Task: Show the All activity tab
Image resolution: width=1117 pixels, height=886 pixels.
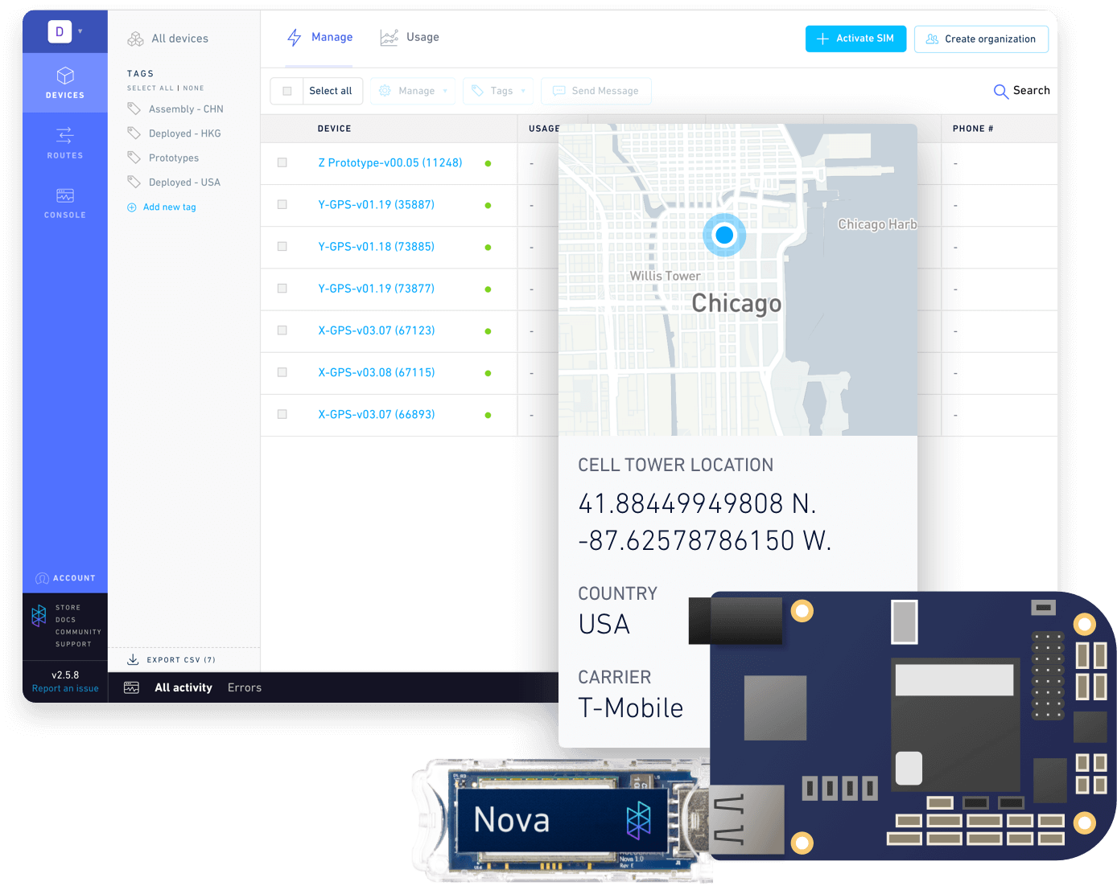Action: pos(183,687)
